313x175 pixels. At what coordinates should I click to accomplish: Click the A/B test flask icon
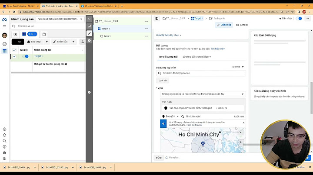[83, 42]
